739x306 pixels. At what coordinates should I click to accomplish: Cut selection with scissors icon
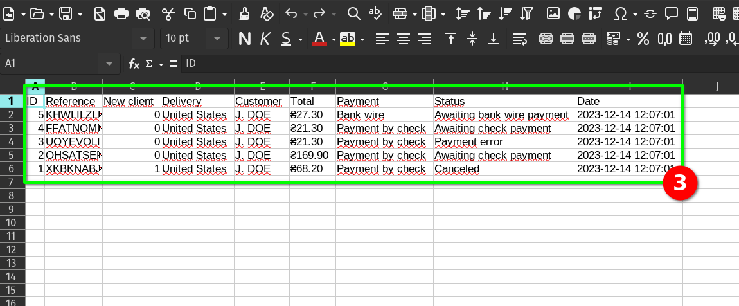point(168,14)
